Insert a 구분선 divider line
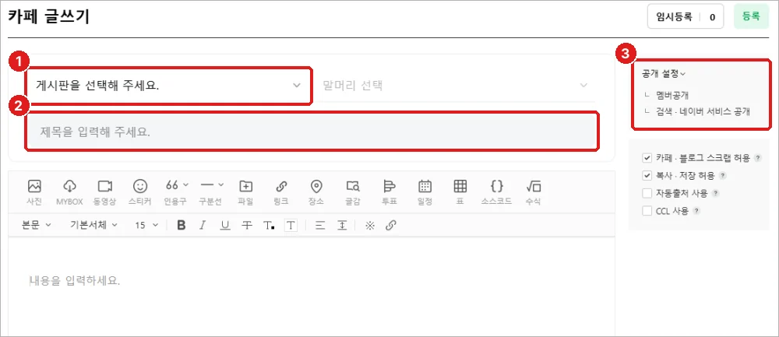Screen dimensions: 779x337 pyautogui.click(x=208, y=192)
